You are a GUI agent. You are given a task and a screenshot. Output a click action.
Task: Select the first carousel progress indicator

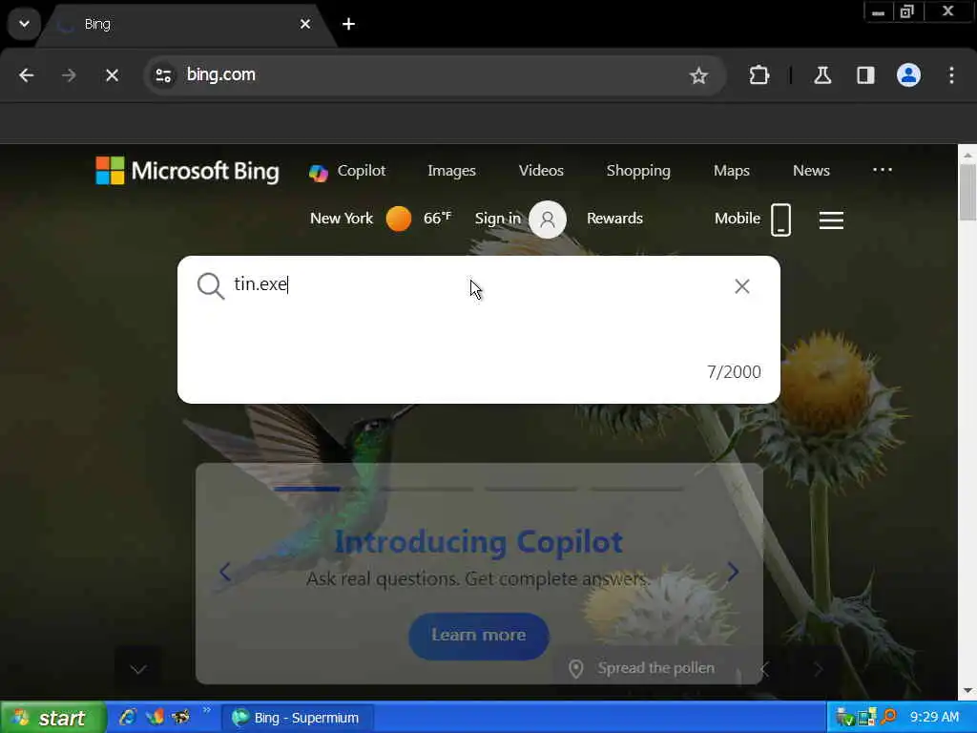[307, 490]
